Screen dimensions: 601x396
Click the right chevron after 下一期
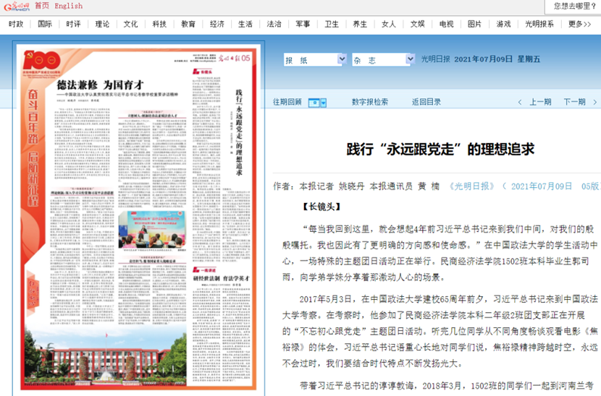(595, 102)
